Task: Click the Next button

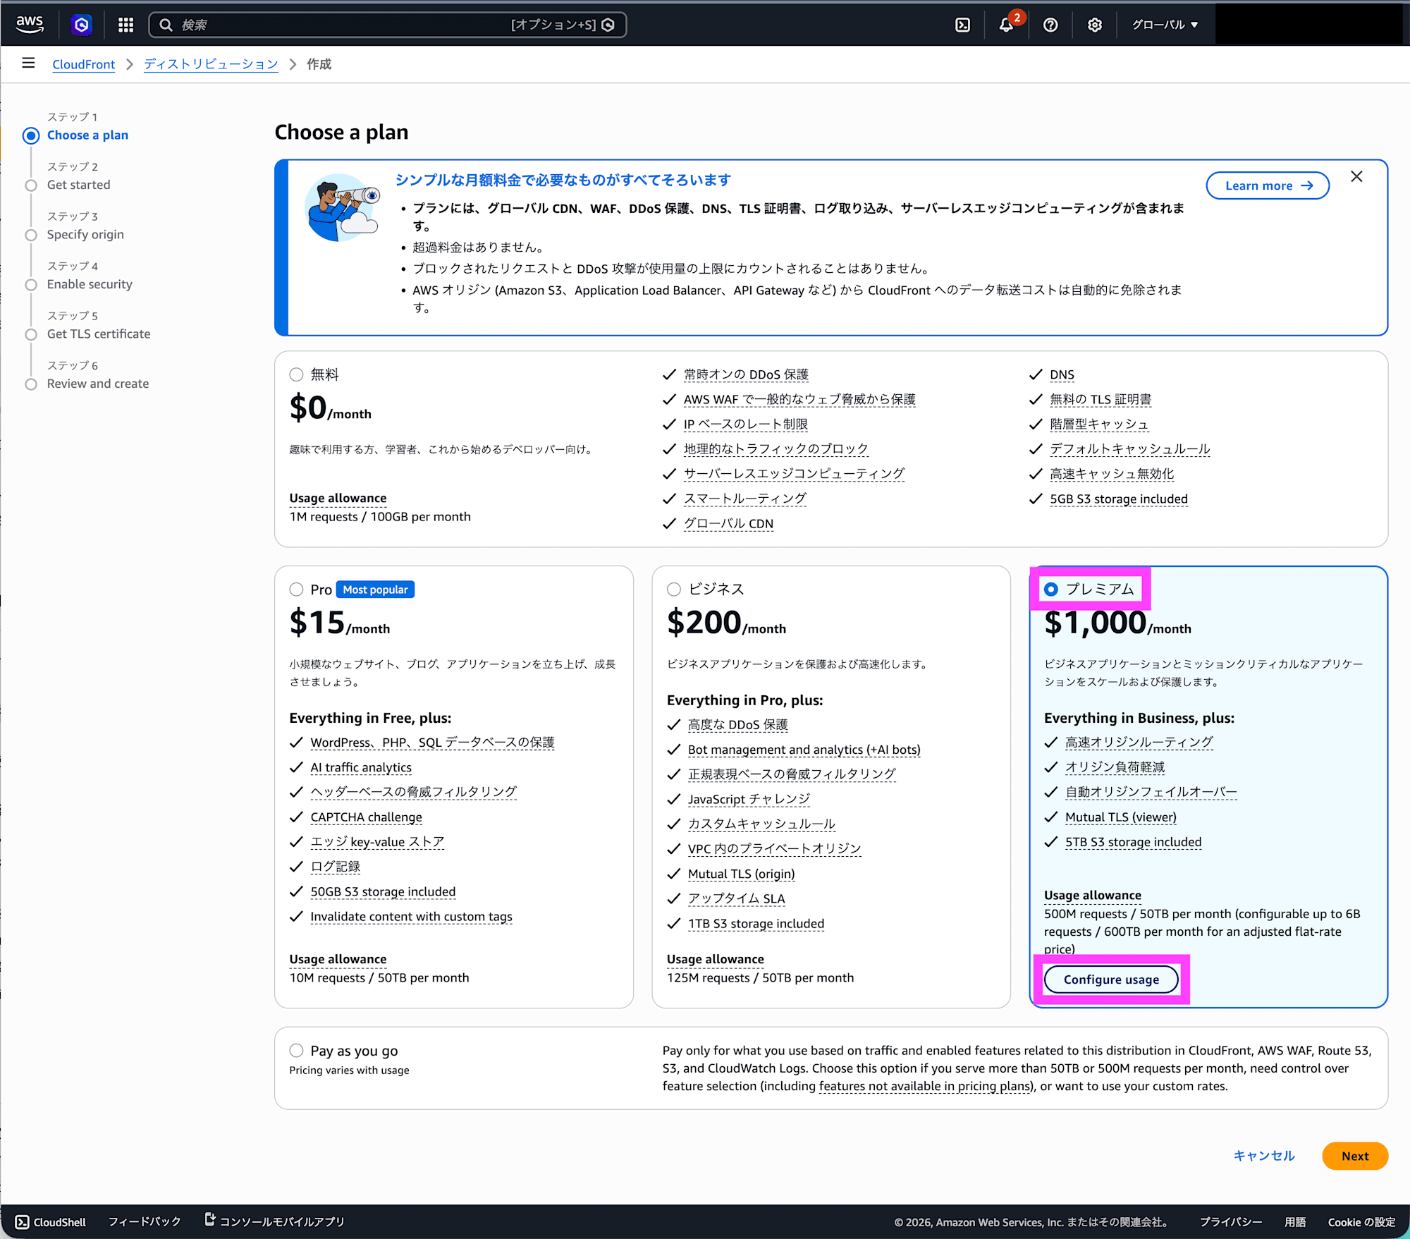Action: [1355, 1156]
